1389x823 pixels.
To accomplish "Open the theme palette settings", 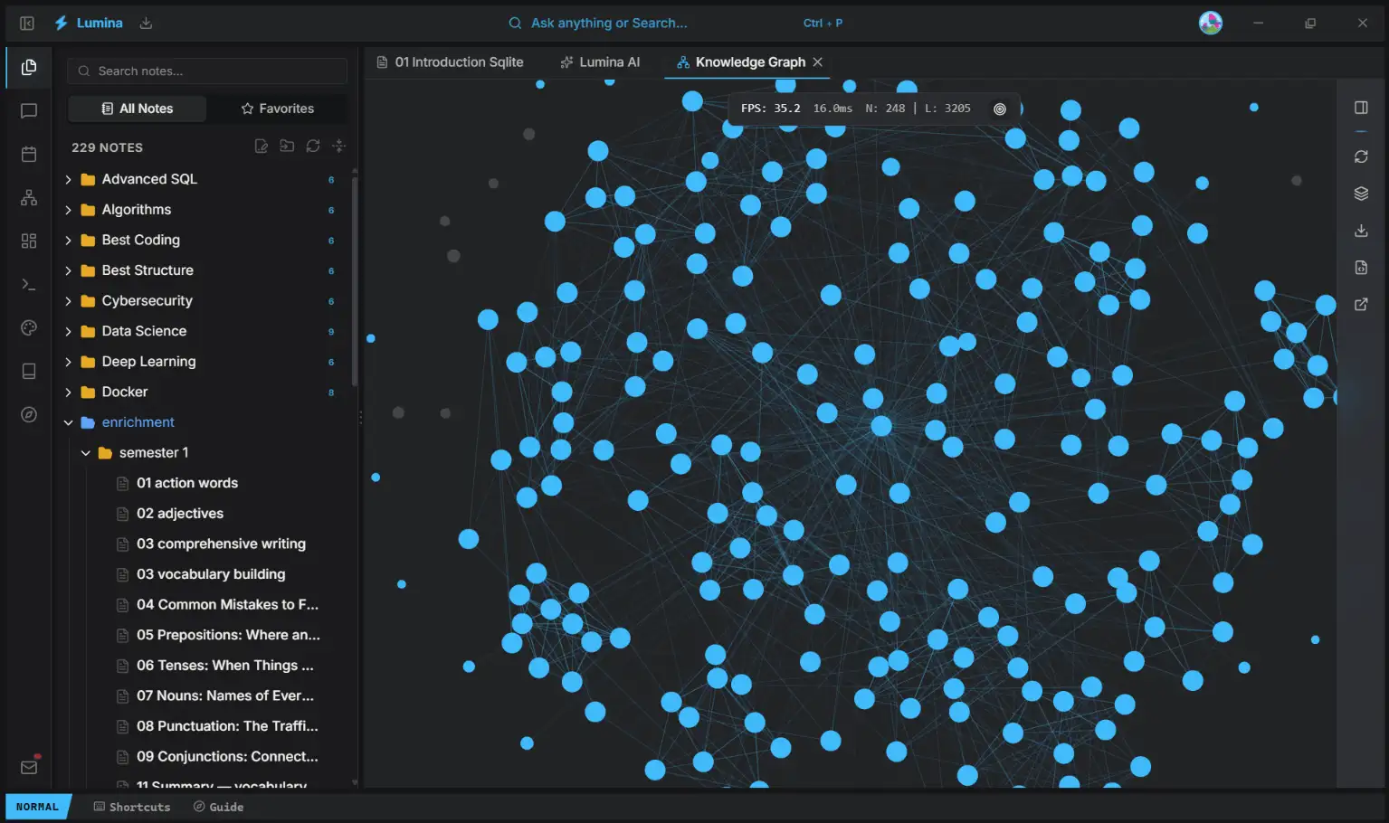I will tap(29, 327).
